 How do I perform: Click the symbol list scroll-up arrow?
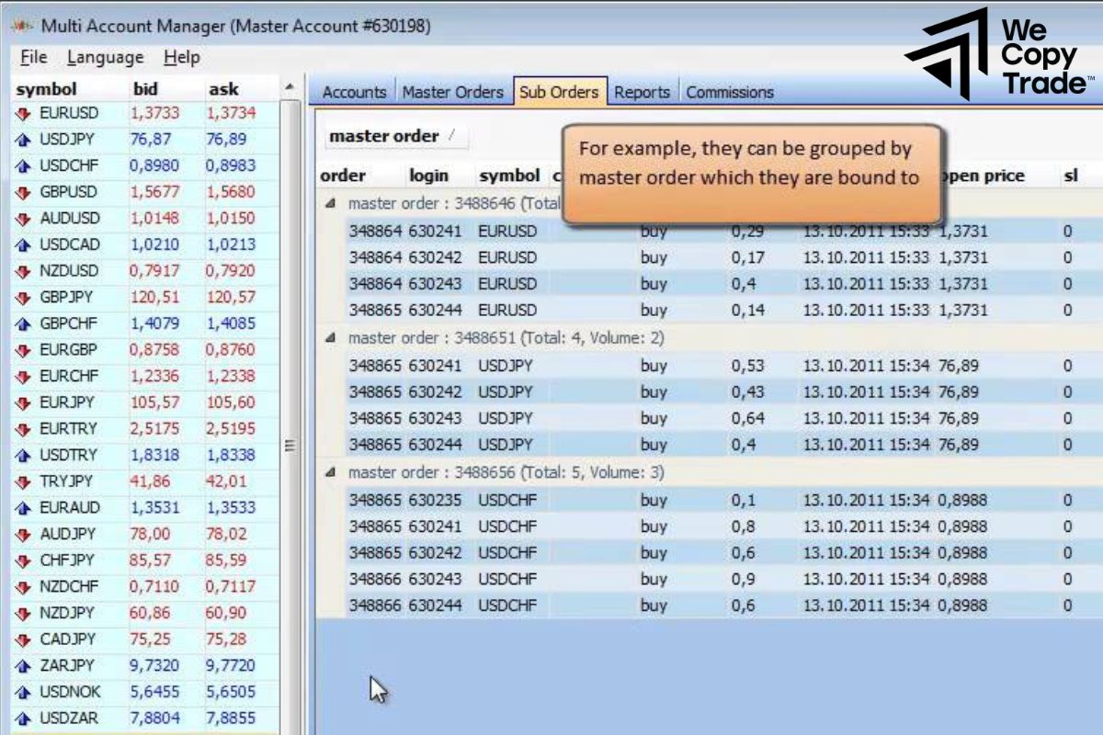tap(290, 88)
